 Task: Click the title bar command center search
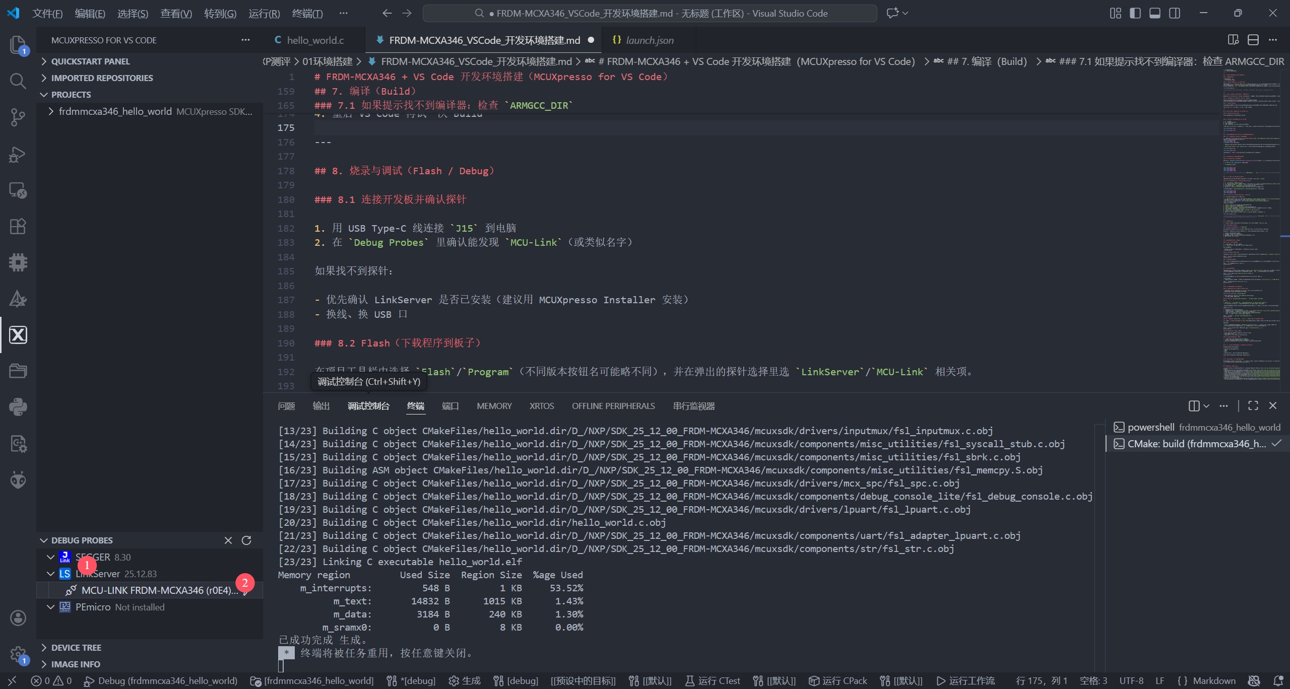650,13
